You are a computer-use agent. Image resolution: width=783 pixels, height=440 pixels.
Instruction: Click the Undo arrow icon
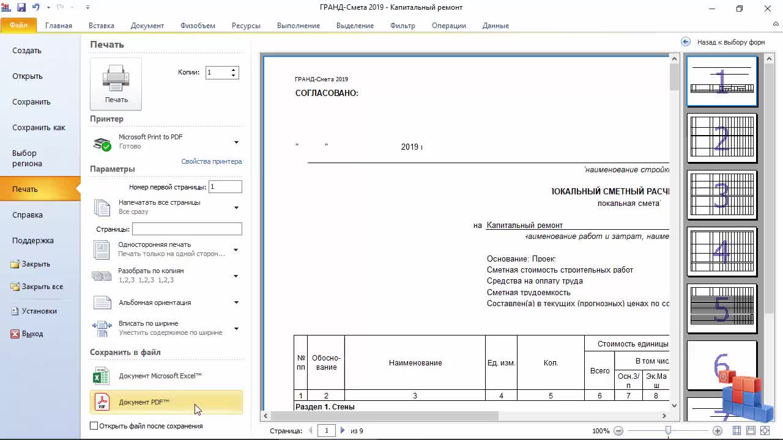(35, 7)
